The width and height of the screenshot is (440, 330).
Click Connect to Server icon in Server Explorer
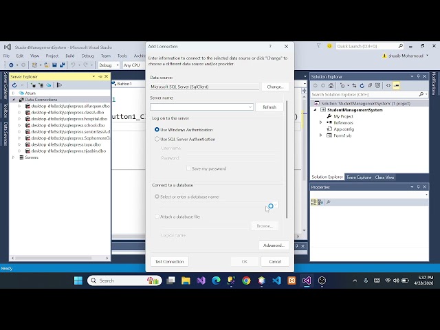pyautogui.click(x=41, y=85)
